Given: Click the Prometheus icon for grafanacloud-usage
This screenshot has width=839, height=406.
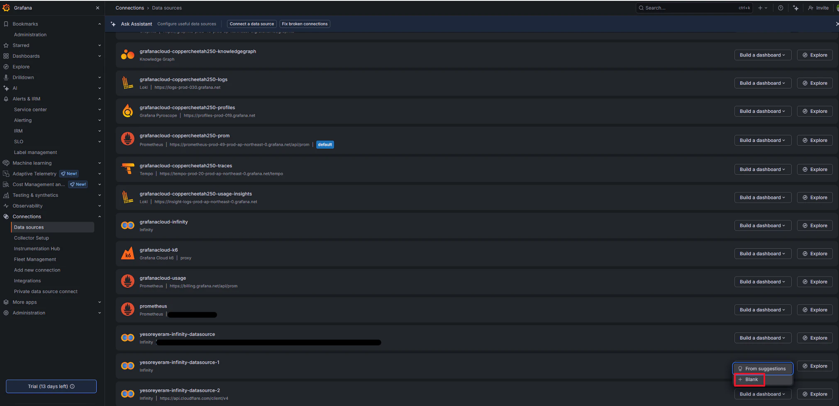Looking at the screenshot, I should point(128,281).
